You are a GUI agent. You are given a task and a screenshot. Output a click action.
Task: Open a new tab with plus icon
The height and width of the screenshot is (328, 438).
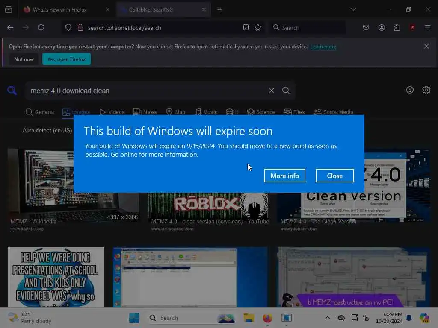pos(220,9)
